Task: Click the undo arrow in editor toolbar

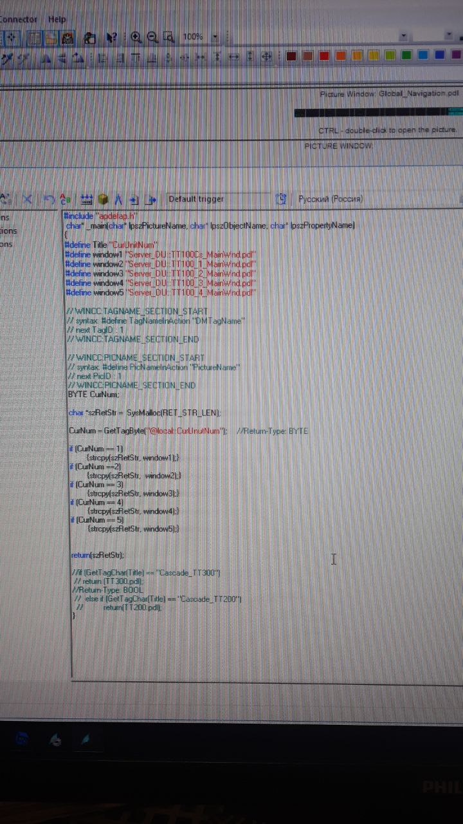Action: tap(49, 200)
